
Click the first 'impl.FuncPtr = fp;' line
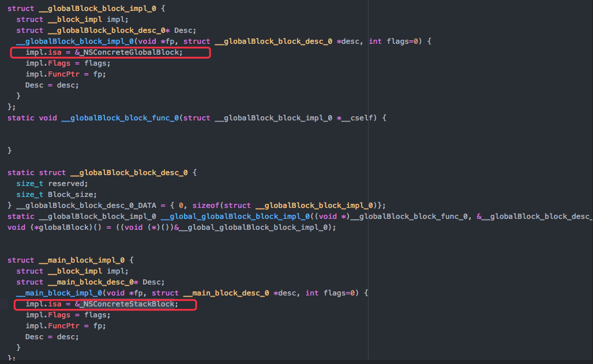coord(66,74)
